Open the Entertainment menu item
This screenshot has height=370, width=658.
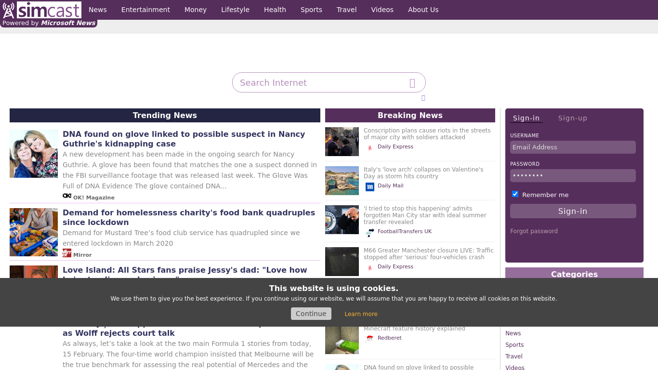click(x=145, y=10)
